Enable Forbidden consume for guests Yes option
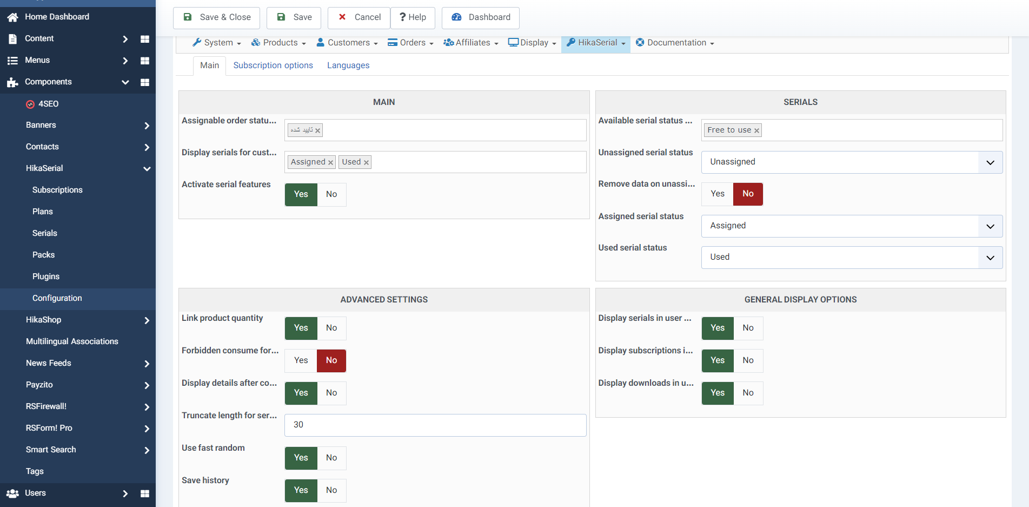 [x=301, y=361]
